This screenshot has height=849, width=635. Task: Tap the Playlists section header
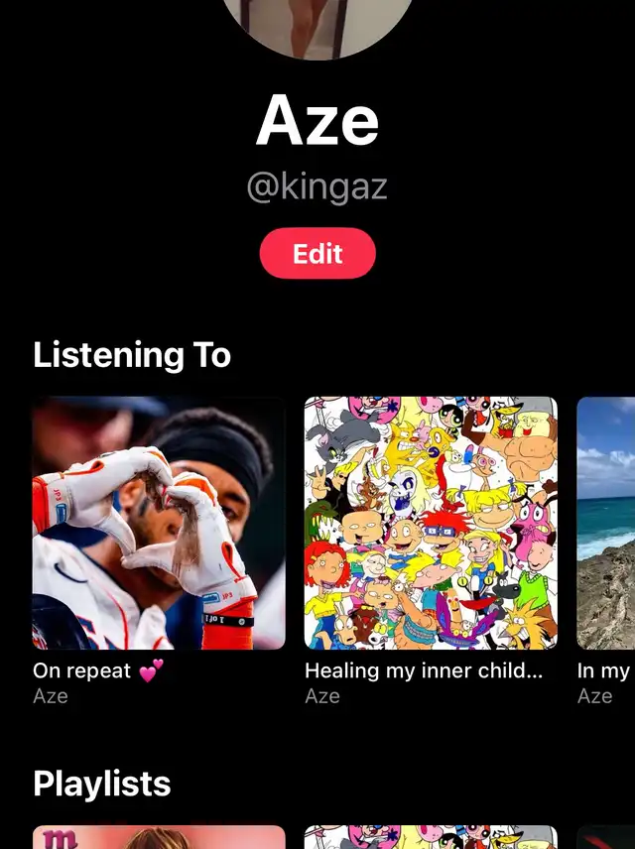point(102,784)
